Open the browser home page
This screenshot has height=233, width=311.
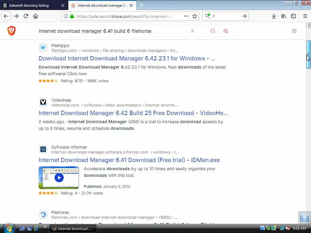tap(36, 16)
